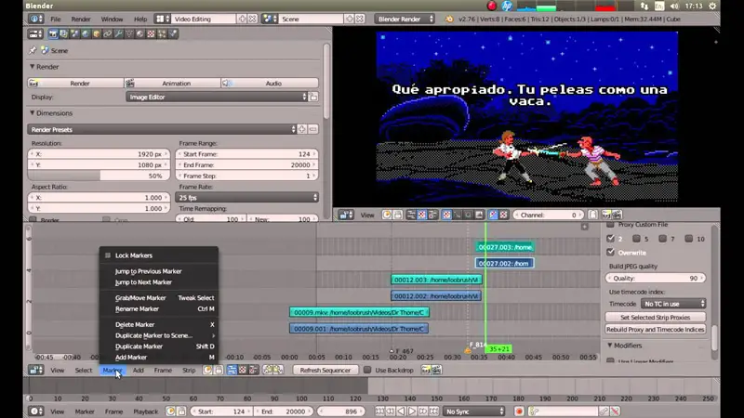Adjust the JPEG Quality 90 slider
Viewport: 744px width, 418px height.
click(x=656, y=278)
